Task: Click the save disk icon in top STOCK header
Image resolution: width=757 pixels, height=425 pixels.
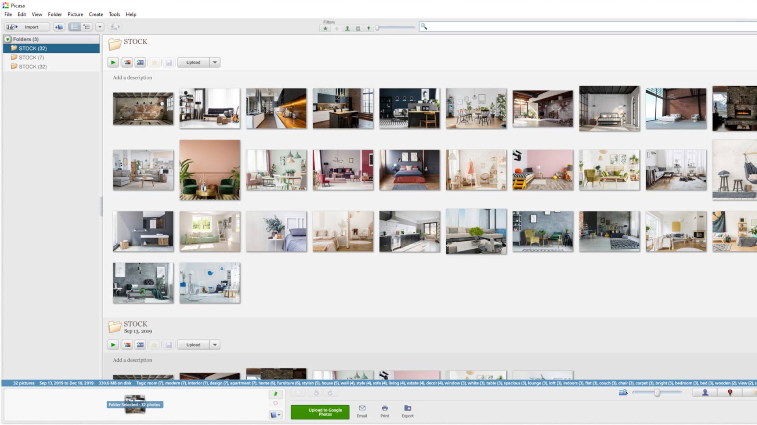Action: coord(169,62)
